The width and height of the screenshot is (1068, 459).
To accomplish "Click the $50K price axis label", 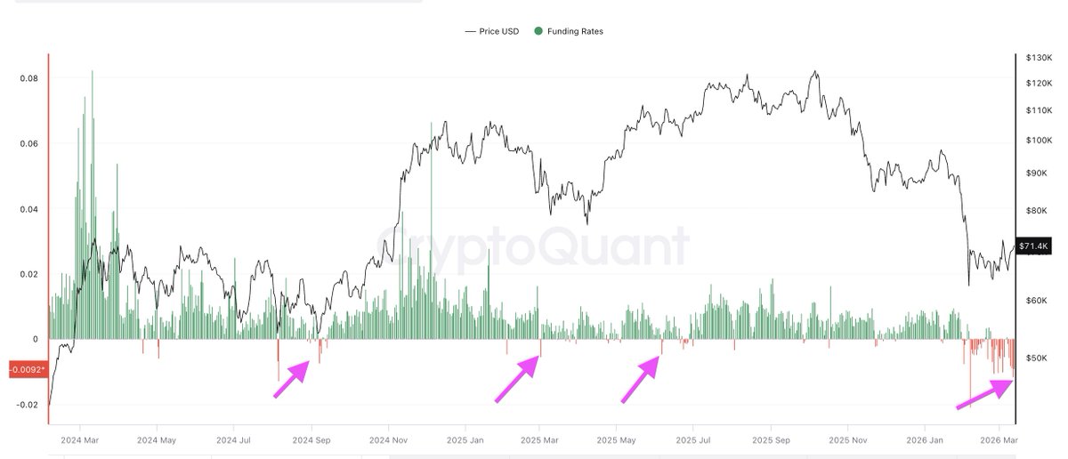I will tap(1035, 358).
